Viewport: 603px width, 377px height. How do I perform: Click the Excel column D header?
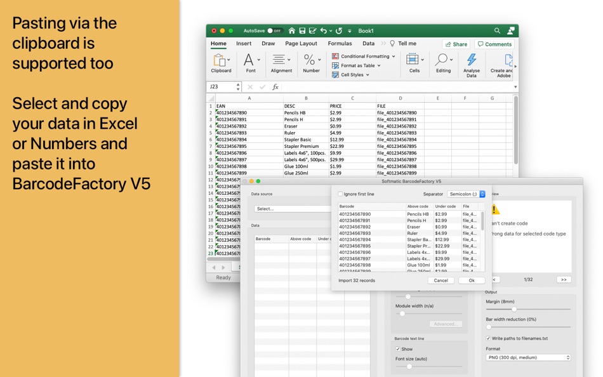coord(401,98)
